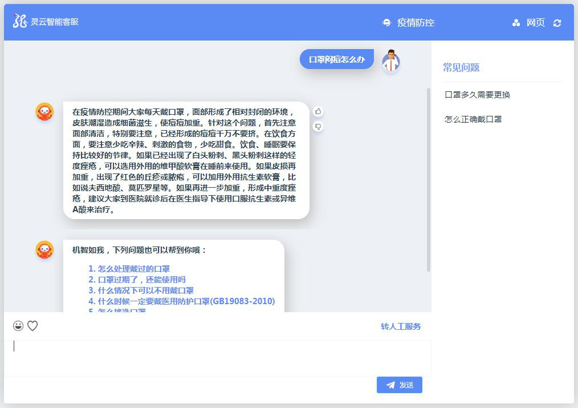This screenshot has height=408, width=578.
Task: Click the chat area vertical scrollbar
Action: pos(429,180)
